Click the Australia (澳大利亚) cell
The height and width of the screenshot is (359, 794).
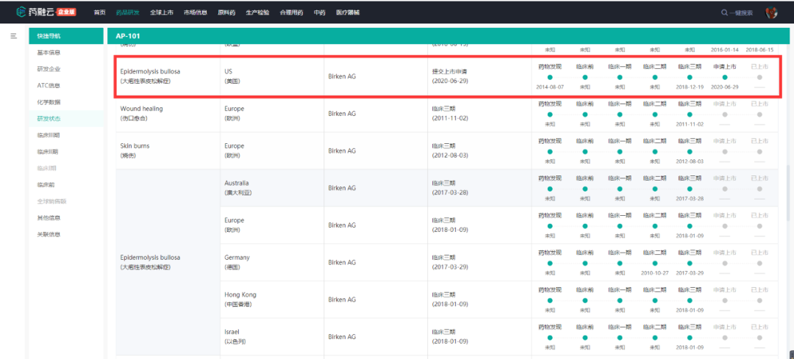click(x=272, y=188)
